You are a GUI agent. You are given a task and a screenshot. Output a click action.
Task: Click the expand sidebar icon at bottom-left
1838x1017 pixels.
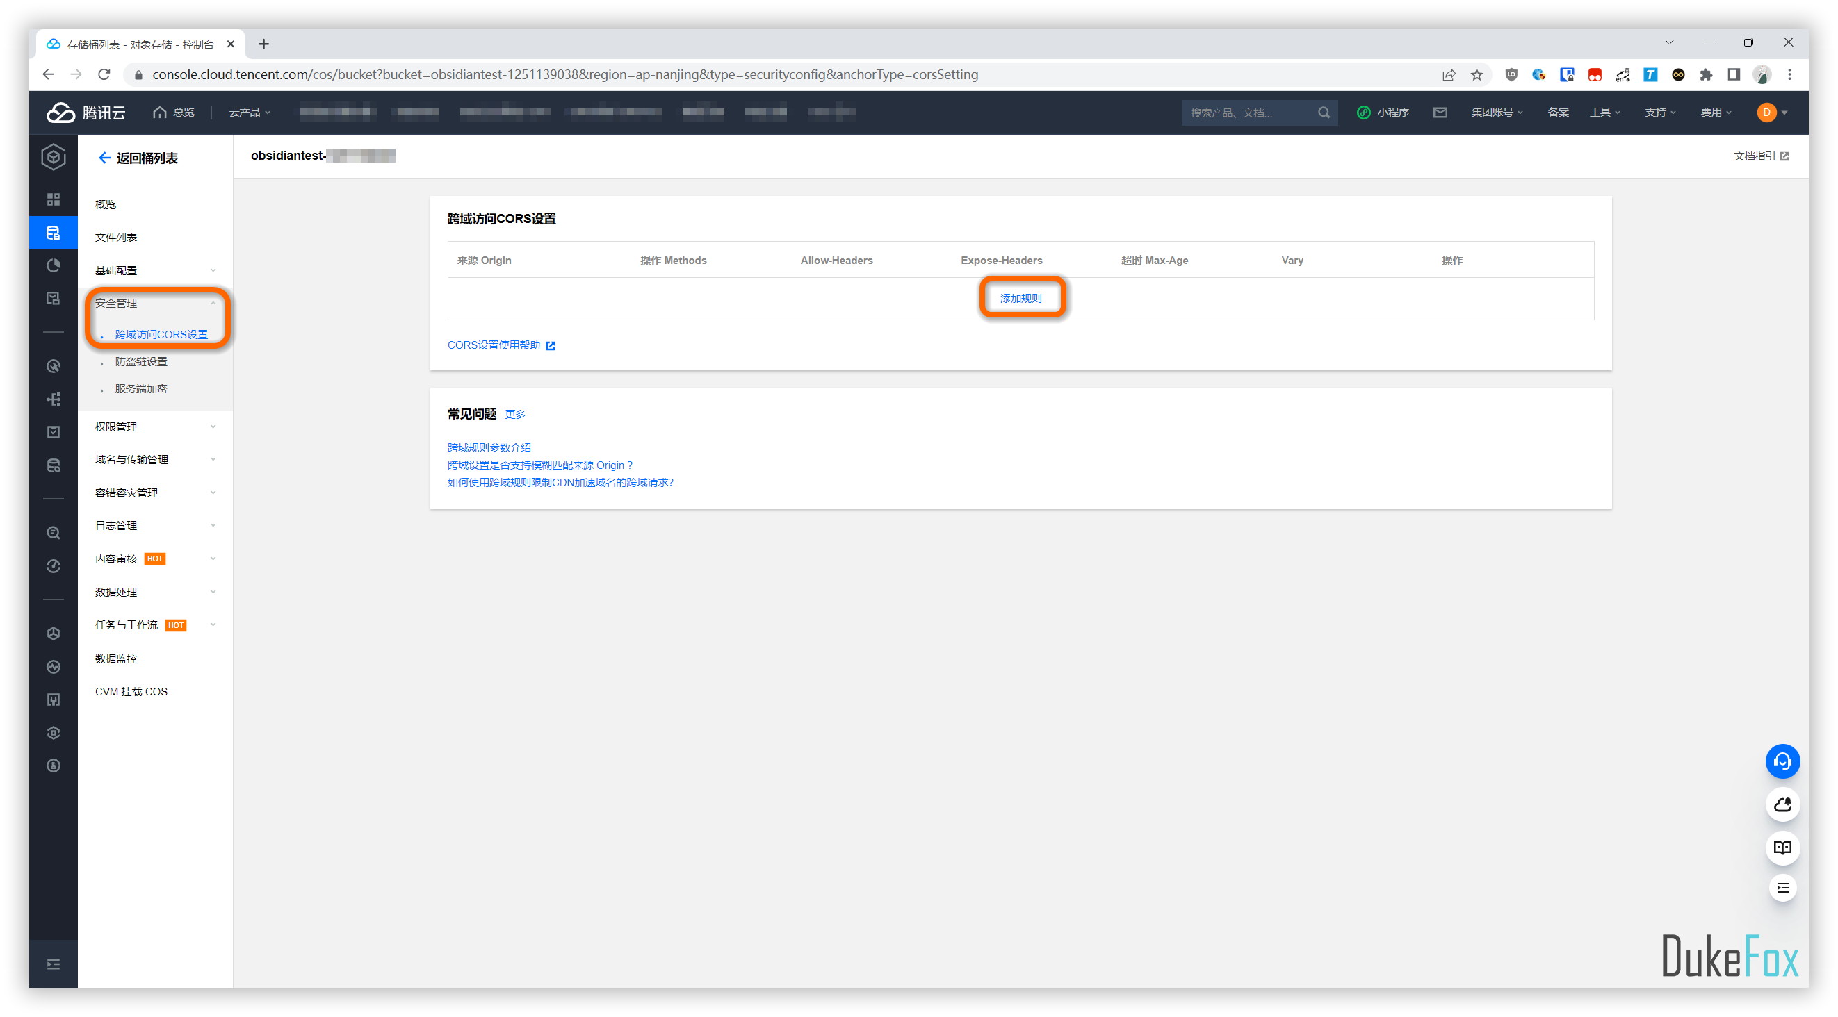[x=53, y=964]
